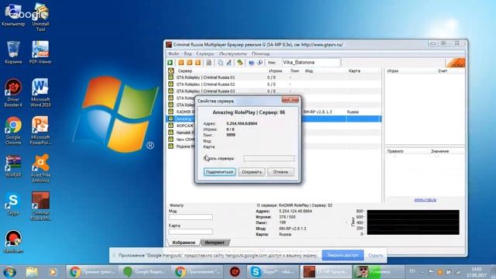Click the Карта filter input field
Screen dimensions: 496x279
[191, 232]
